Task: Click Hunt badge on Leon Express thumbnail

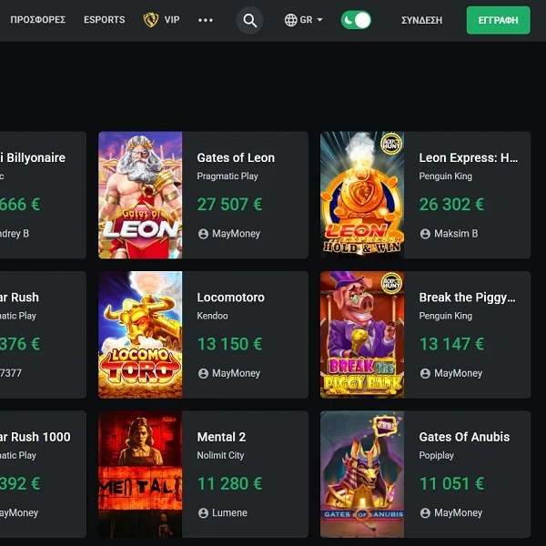Action: pos(391,143)
